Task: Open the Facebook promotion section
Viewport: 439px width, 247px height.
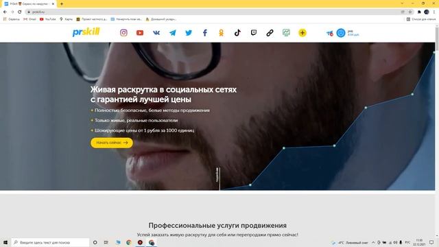Action: [205, 33]
